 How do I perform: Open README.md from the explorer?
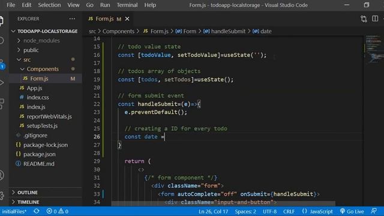[46, 164]
